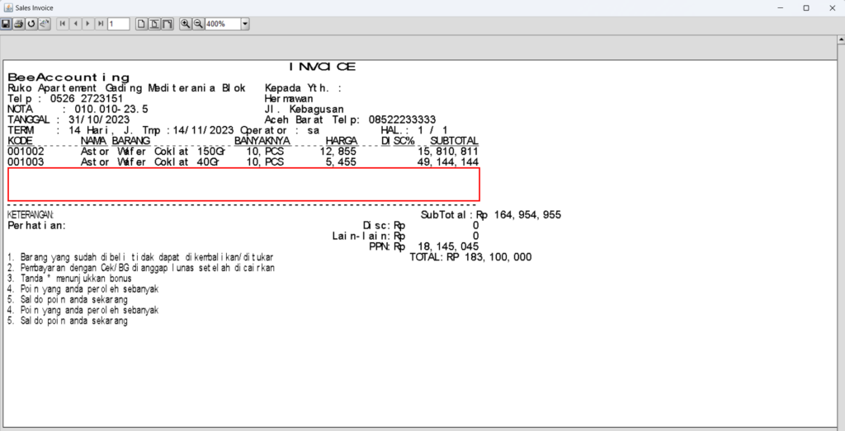This screenshot has height=431, width=845.
Task: Jump to the last page
Action: (100, 25)
